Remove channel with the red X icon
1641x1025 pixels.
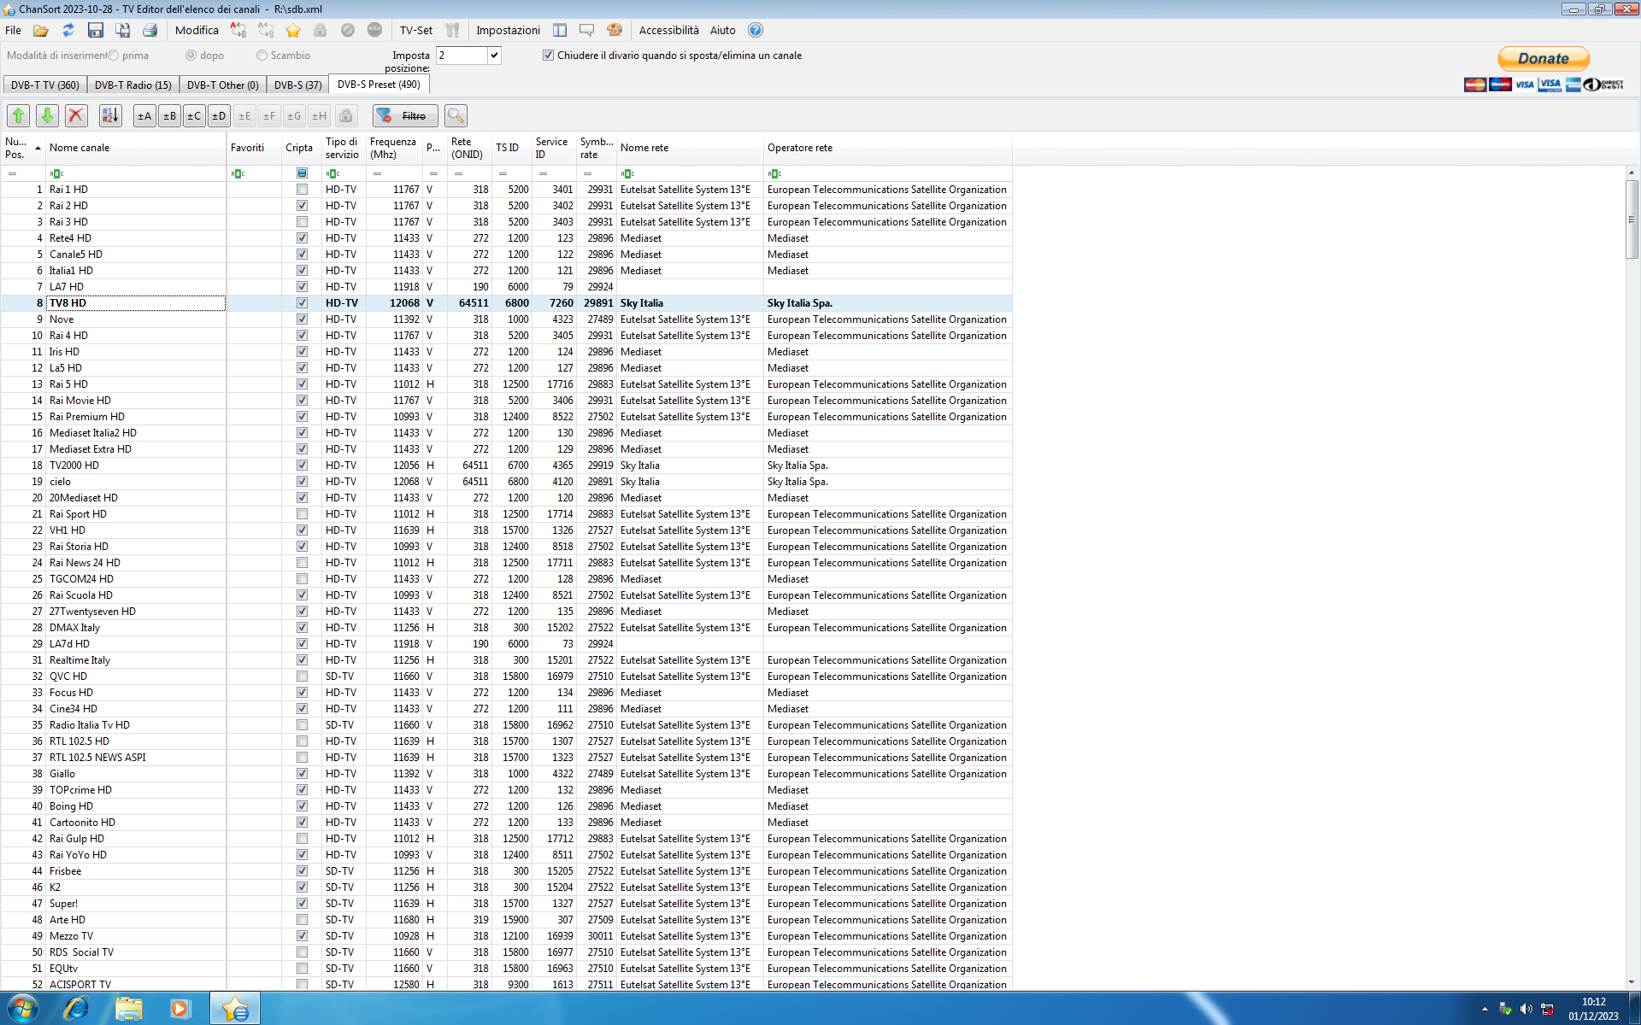coord(77,115)
